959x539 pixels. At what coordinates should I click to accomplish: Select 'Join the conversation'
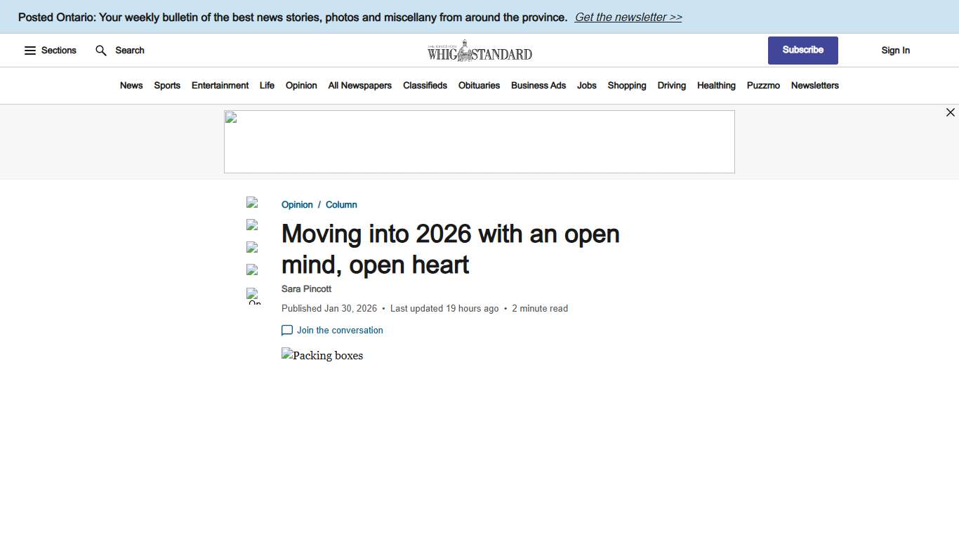[x=340, y=330]
